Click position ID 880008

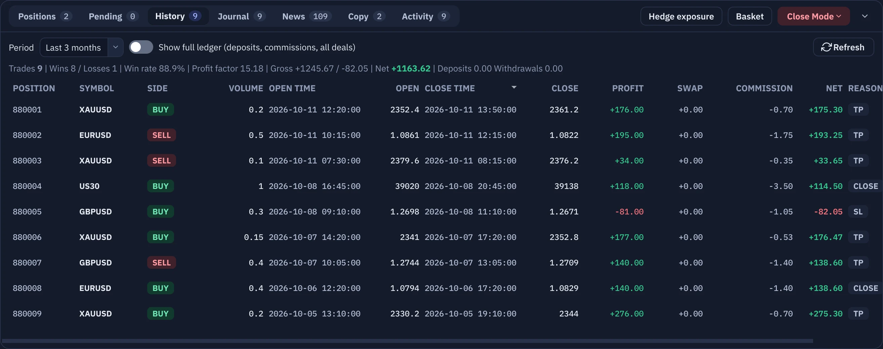[27, 288]
